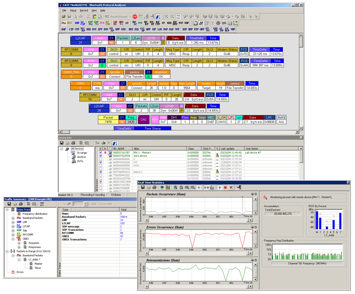Reset statistics with the red X icon

click(x=231, y=188)
